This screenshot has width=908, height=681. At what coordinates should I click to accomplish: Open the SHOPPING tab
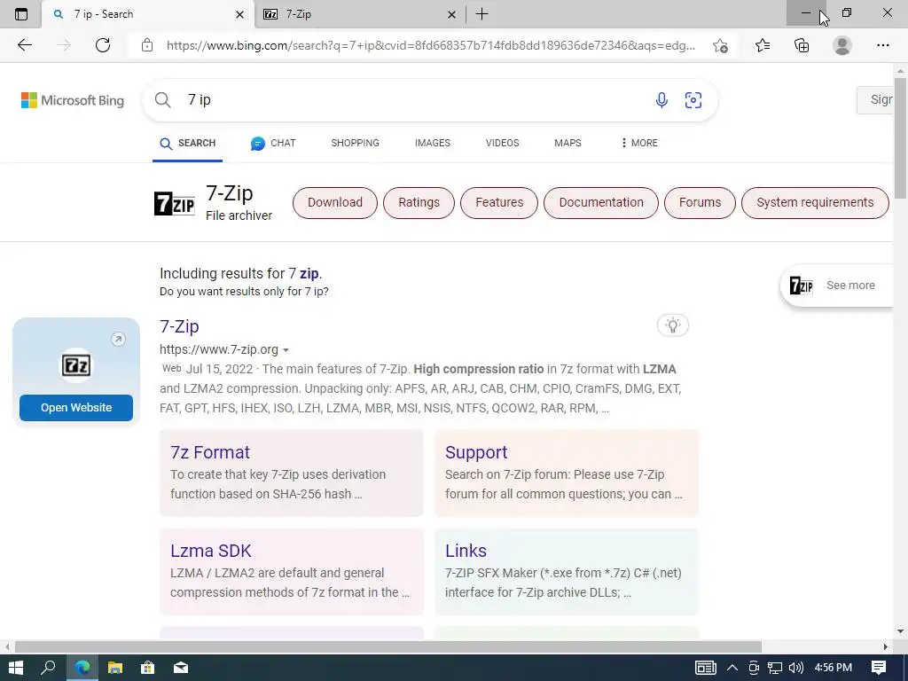[x=355, y=143]
